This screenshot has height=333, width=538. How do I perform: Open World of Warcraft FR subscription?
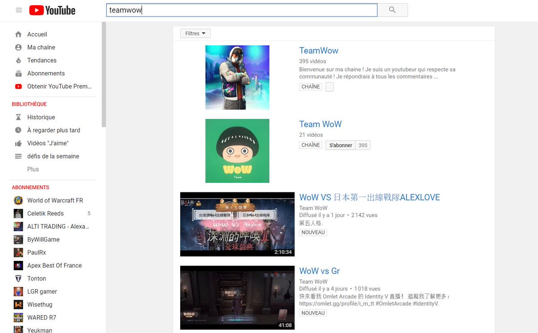[x=55, y=200]
